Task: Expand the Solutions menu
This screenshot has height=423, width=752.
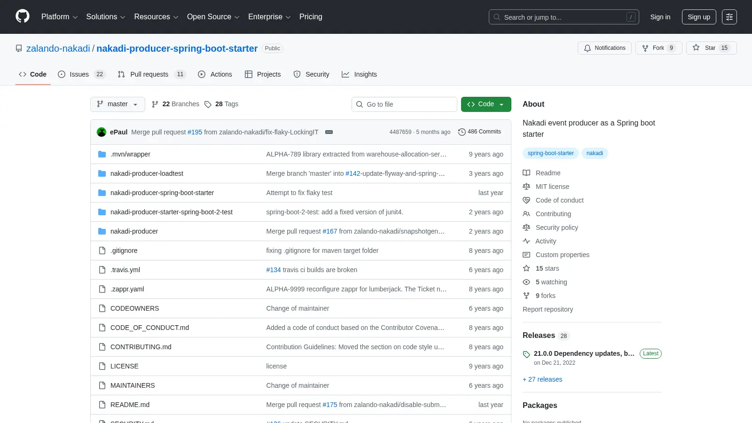Action: (x=106, y=17)
